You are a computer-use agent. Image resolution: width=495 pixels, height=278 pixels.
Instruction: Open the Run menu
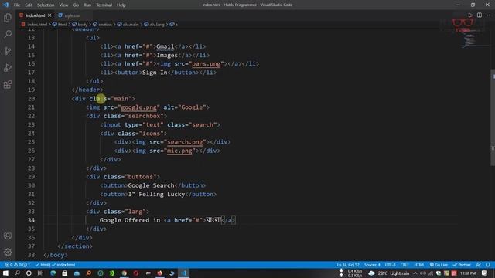click(x=87, y=5)
